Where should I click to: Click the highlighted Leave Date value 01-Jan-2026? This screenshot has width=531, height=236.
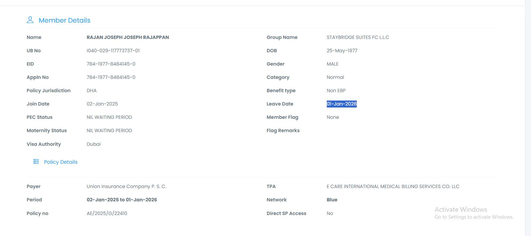click(x=341, y=104)
